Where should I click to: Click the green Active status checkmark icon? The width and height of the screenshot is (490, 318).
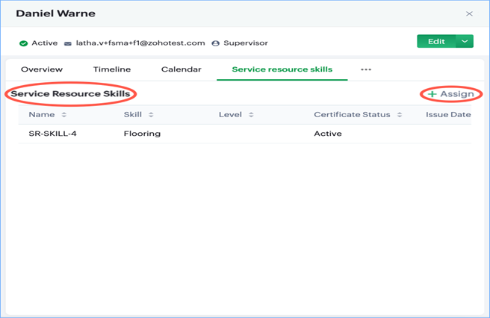tap(24, 43)
